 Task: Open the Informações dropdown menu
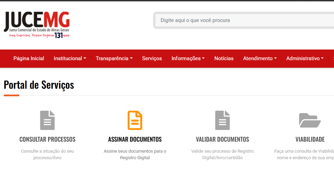[x=188, y=58]
